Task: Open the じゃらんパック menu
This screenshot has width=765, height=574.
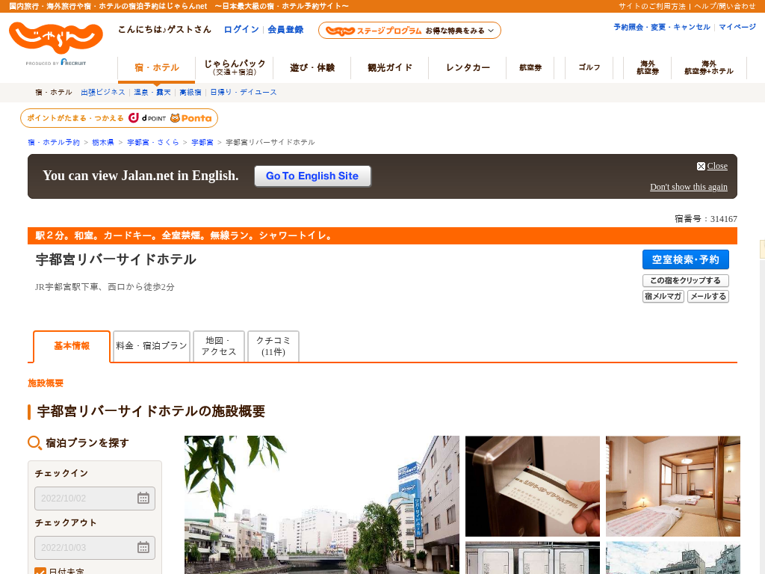Action: click(x=234, y=68)
